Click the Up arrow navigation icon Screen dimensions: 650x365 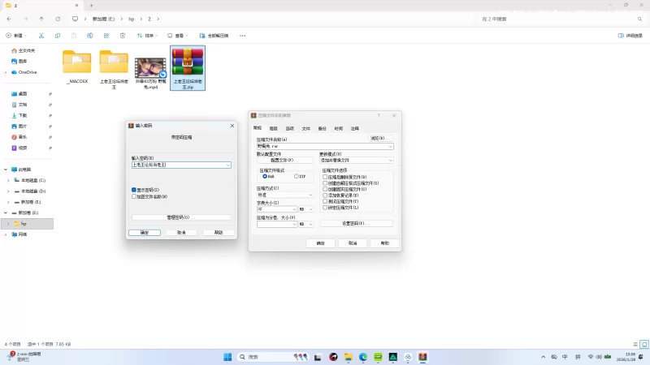pos(41,19)
